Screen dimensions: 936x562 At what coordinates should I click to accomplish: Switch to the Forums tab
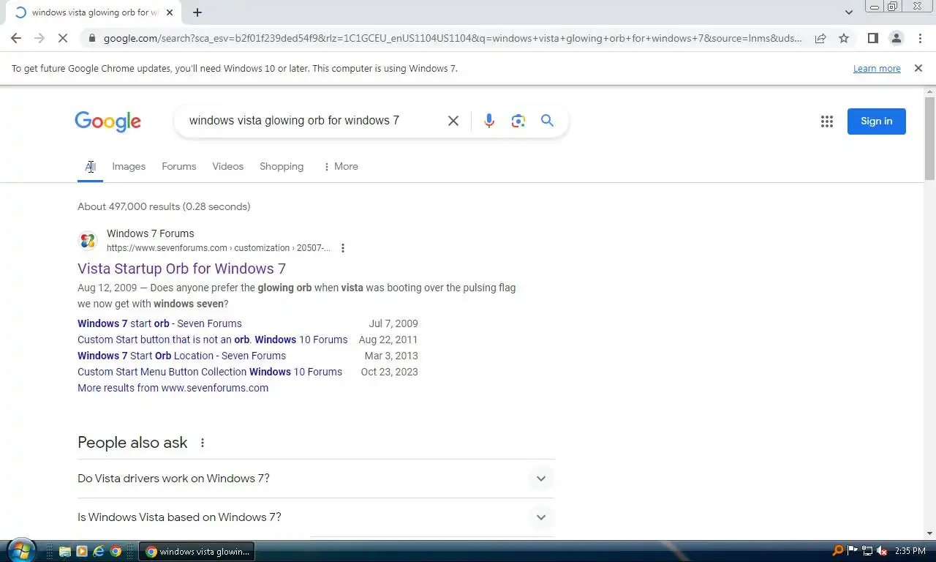coord(179,167)
